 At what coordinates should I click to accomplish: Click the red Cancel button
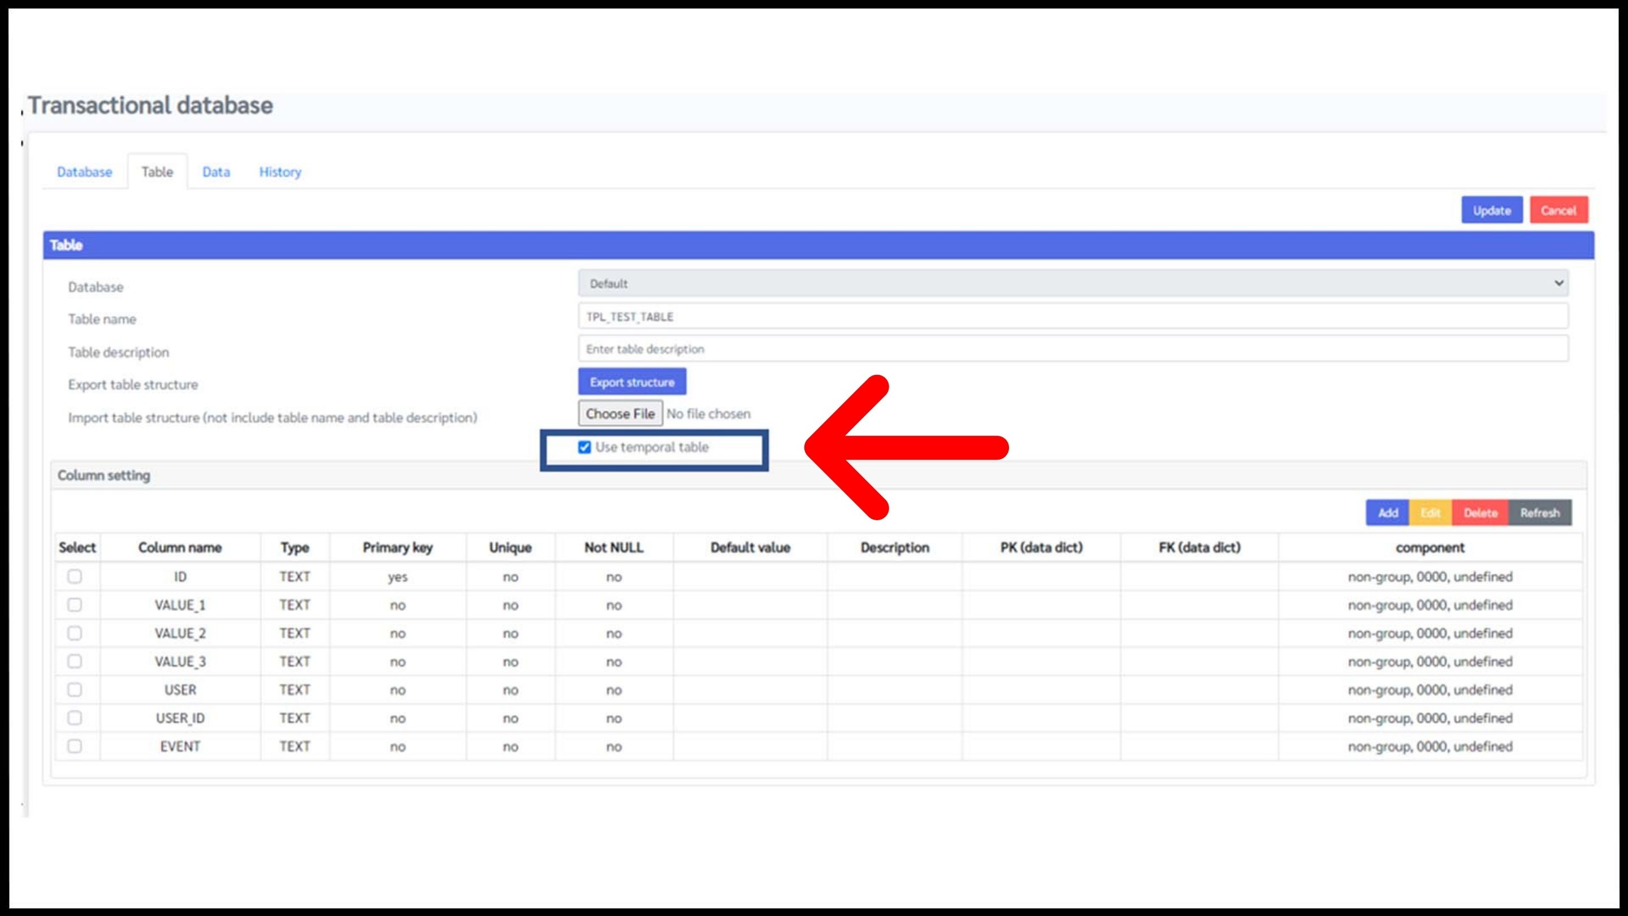pos(1558,210)
